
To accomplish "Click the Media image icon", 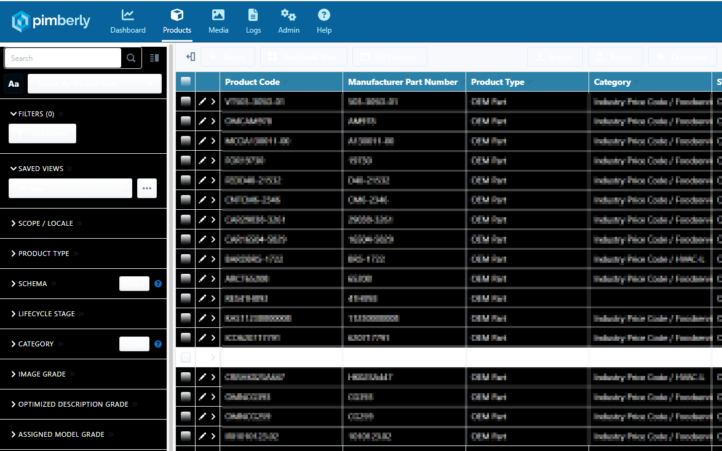I will pyautogui.click(x=218, y=15).
